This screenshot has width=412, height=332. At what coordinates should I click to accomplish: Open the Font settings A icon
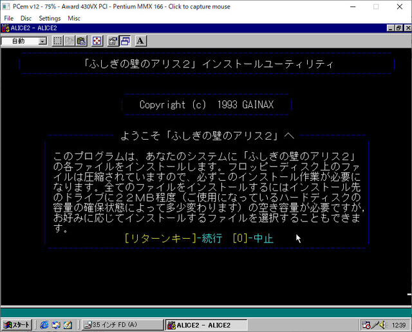(140, 41)
